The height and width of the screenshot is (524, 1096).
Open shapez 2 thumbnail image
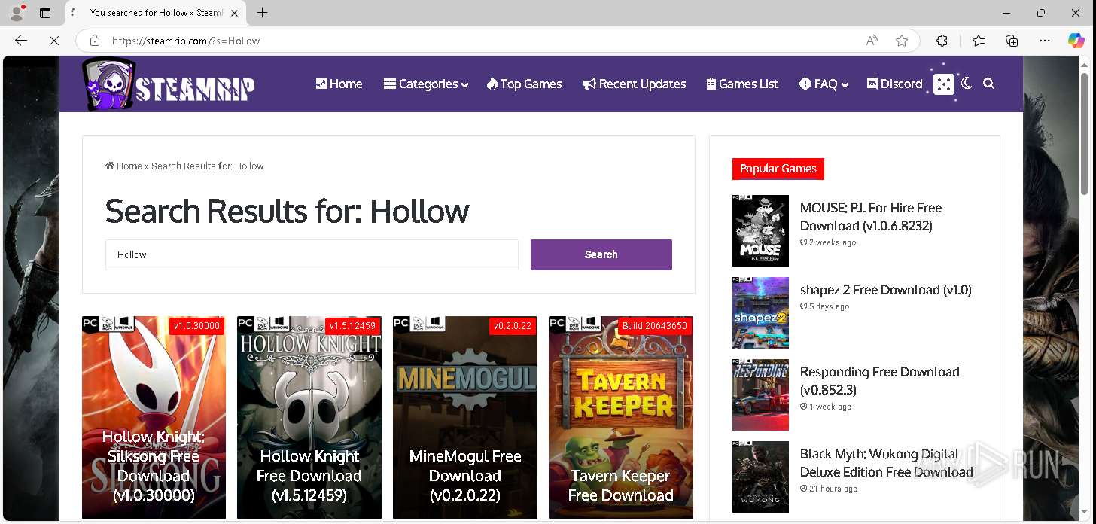(x=760, y=312)
